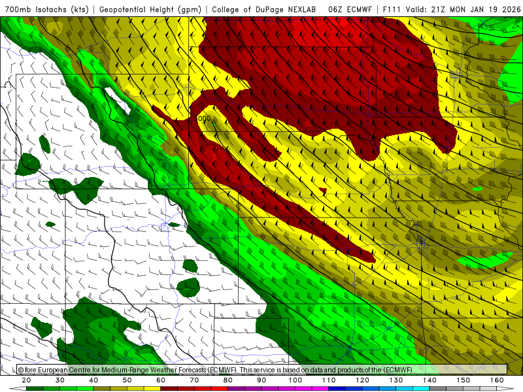The height and width of the screenshot is (392, 523).
Task: Click the '50' value on the color scale
Action: (127, 380)
